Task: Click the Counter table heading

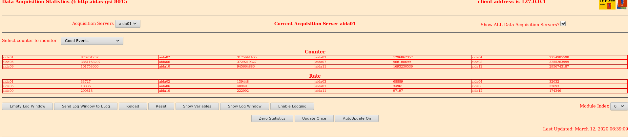Action: click(315, 52)
